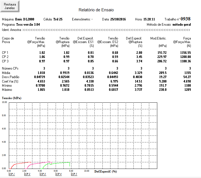Click CP 2 force value 1208.88
The image size is (201, 178).
tap(185, 57)
